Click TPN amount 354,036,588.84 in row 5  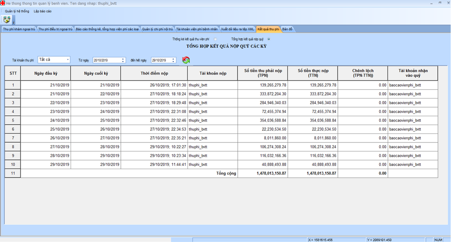tap(273, 121)
